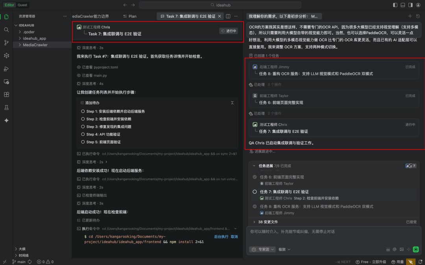Switch to the Quest tab top left
The width and height of the screenshot is (425, 265).
(x=22, y=5)
